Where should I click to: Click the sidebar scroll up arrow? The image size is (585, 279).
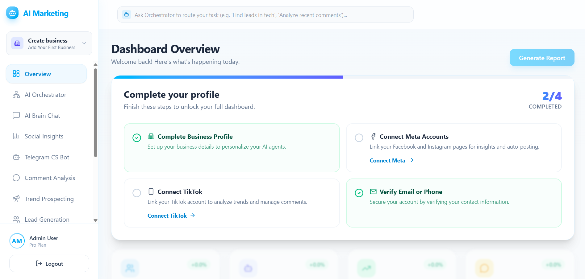[x=96, y=65]
